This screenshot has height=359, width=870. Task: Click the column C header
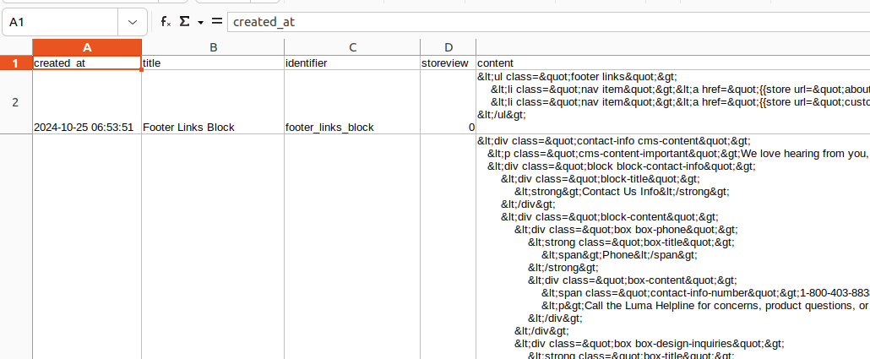tap(352, 47)
